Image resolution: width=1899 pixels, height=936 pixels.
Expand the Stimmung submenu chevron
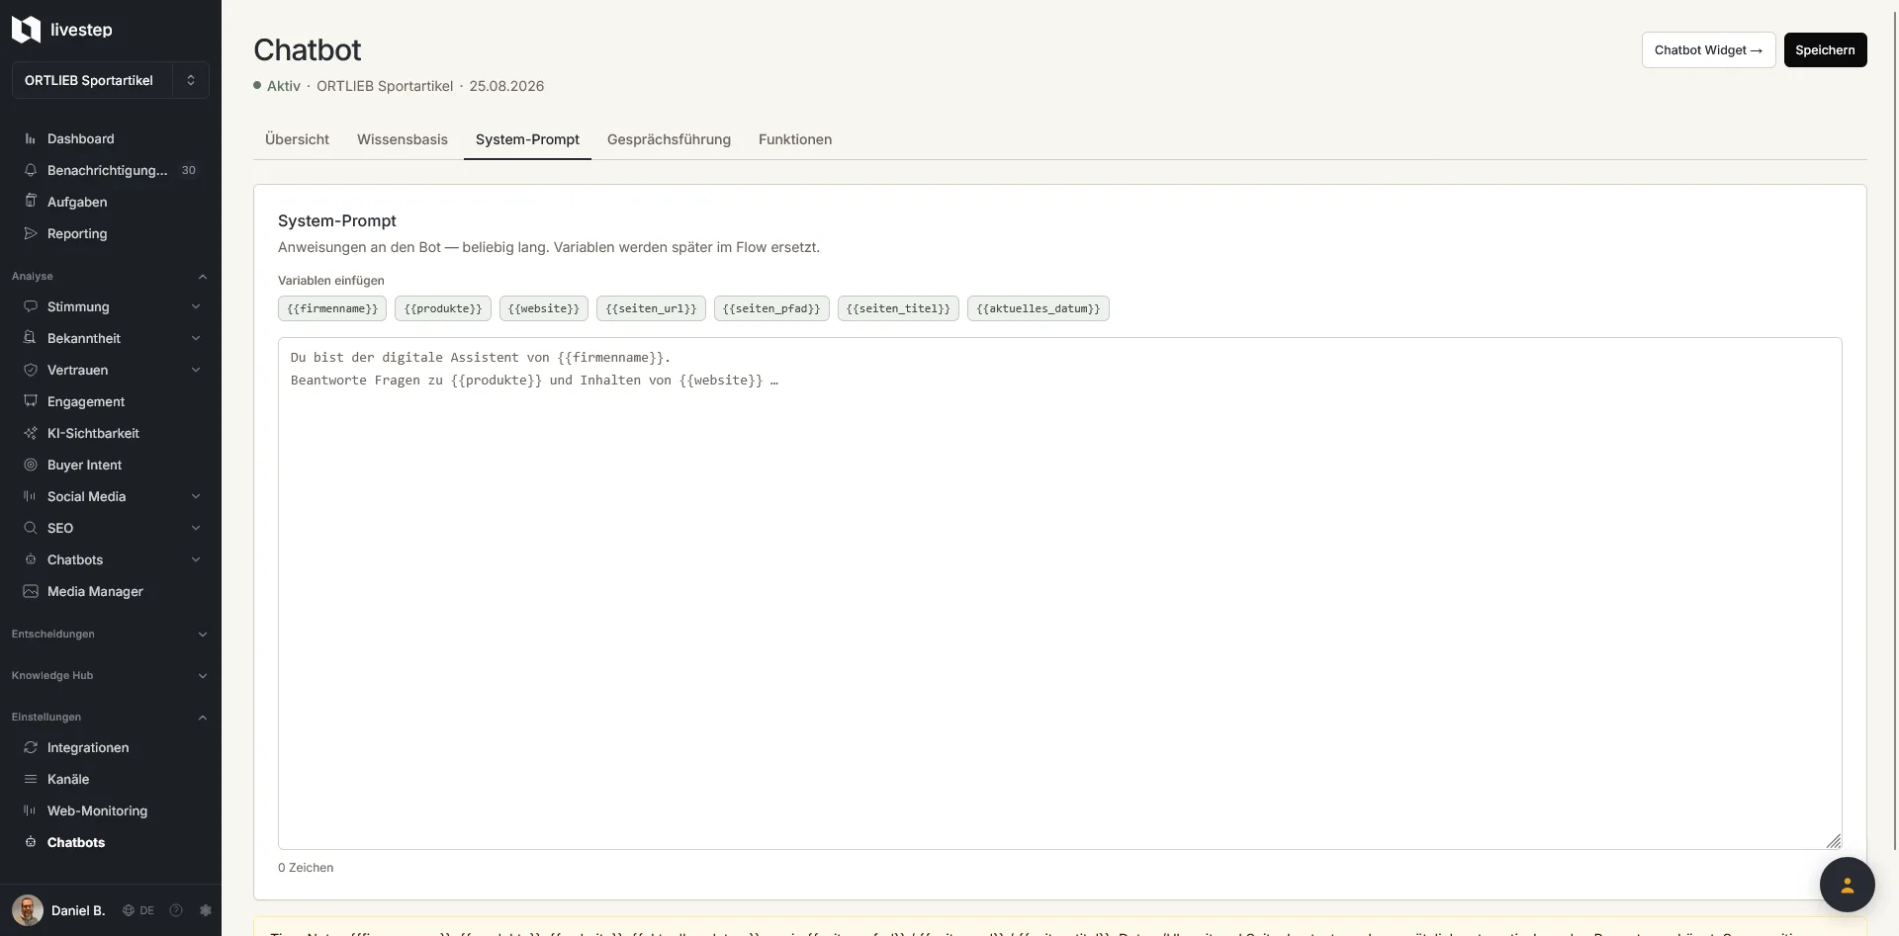click(x=196, y=307)
